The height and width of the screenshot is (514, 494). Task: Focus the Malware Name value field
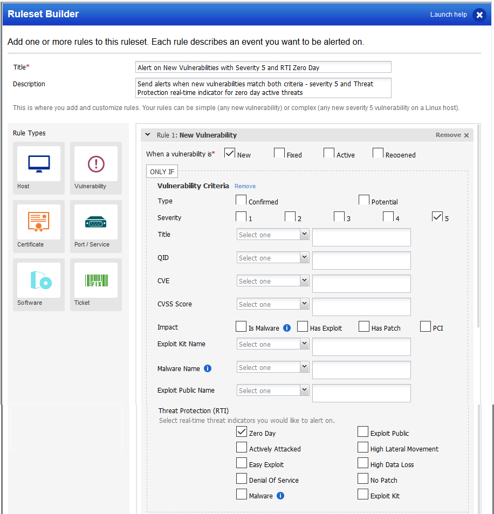point(361,370)
